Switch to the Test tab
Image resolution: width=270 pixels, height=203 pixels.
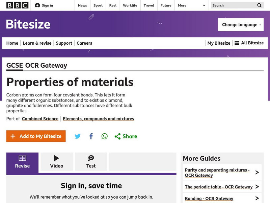coord(91,162)
